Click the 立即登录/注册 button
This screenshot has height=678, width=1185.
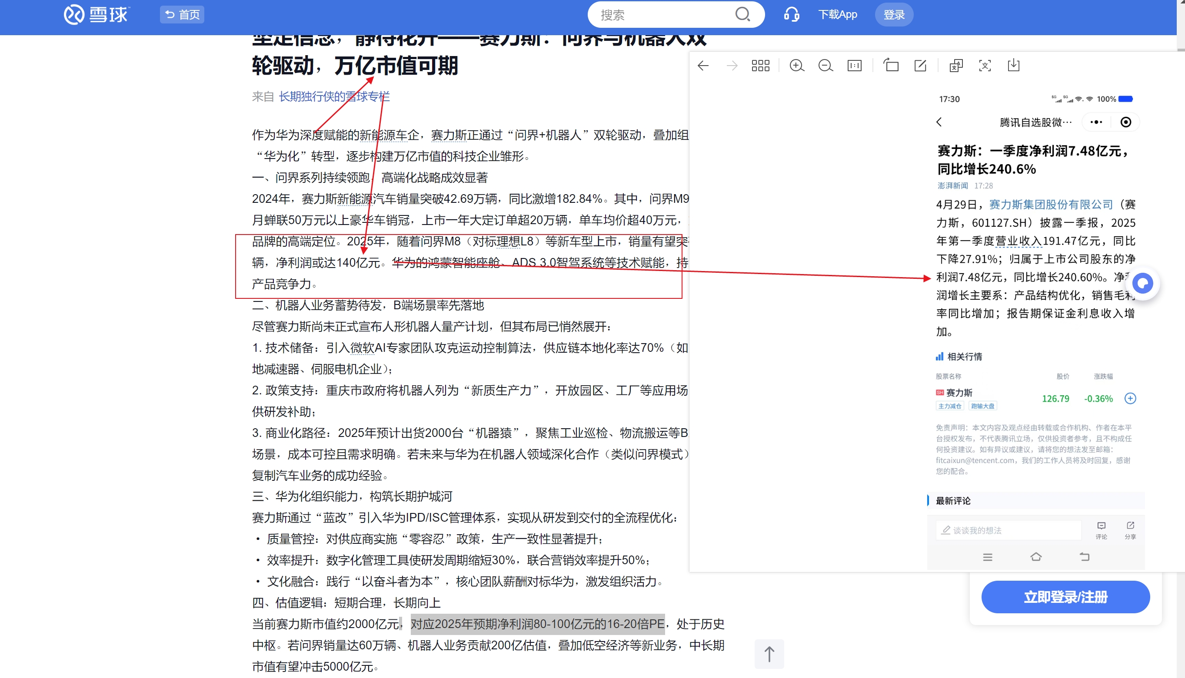pos(1066,597)
